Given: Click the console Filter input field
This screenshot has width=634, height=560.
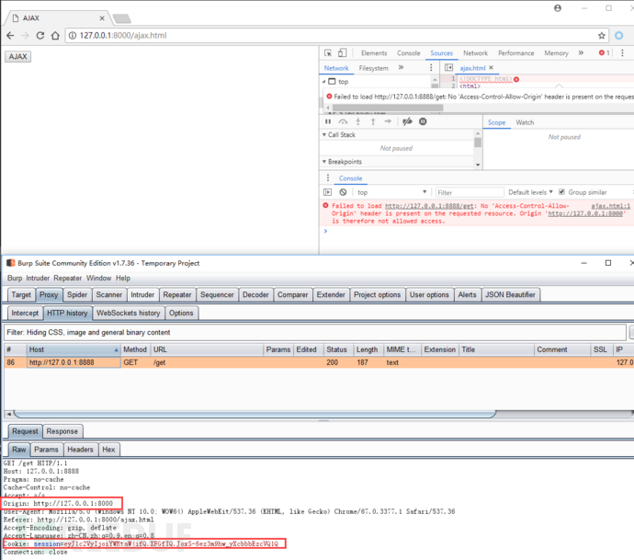Looking at the screenshot, I should point(469,192).
